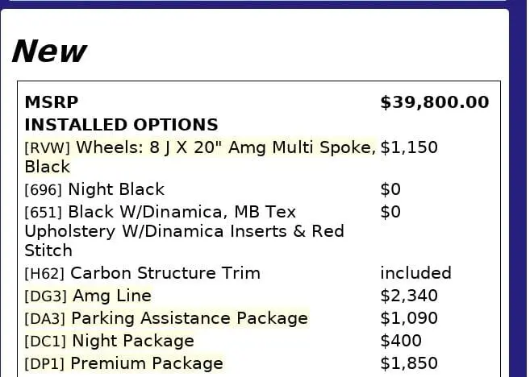Click the $1,090 parking package price
The width and height of the screenshot is (530, 377).
[408, 318]
